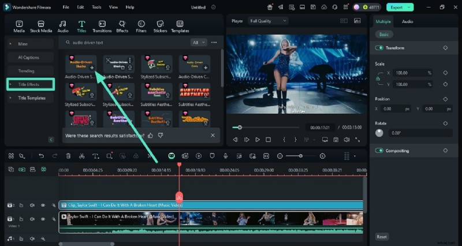Click the Reset button in properties panel

[x=382, y=237]
